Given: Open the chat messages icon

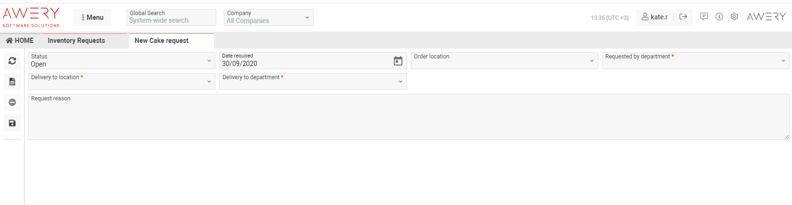Looking at the screenshot, I should (704, 17).
